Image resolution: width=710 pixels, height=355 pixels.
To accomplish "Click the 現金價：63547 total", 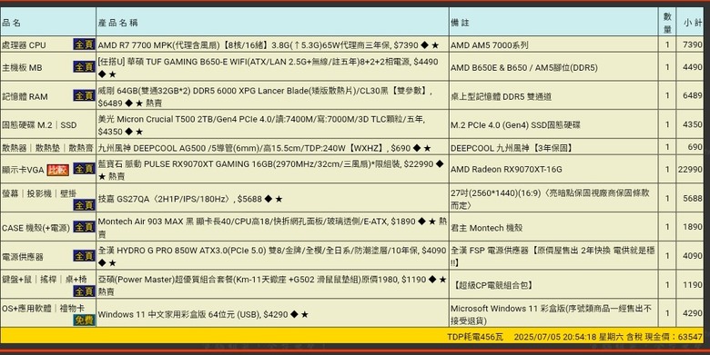I will [674, 337].
